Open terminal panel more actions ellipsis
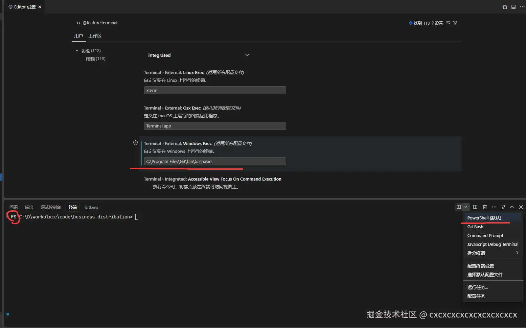Viewport: 526px width, 328px height. click(494, 207)
